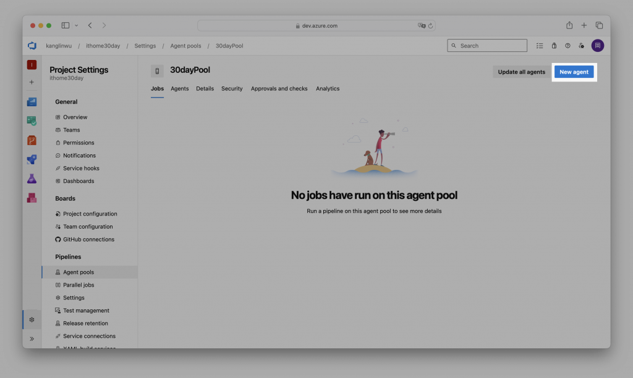The image size is (633, 378).
Task: Click the purple user avatar
Action: pos(598,46)
